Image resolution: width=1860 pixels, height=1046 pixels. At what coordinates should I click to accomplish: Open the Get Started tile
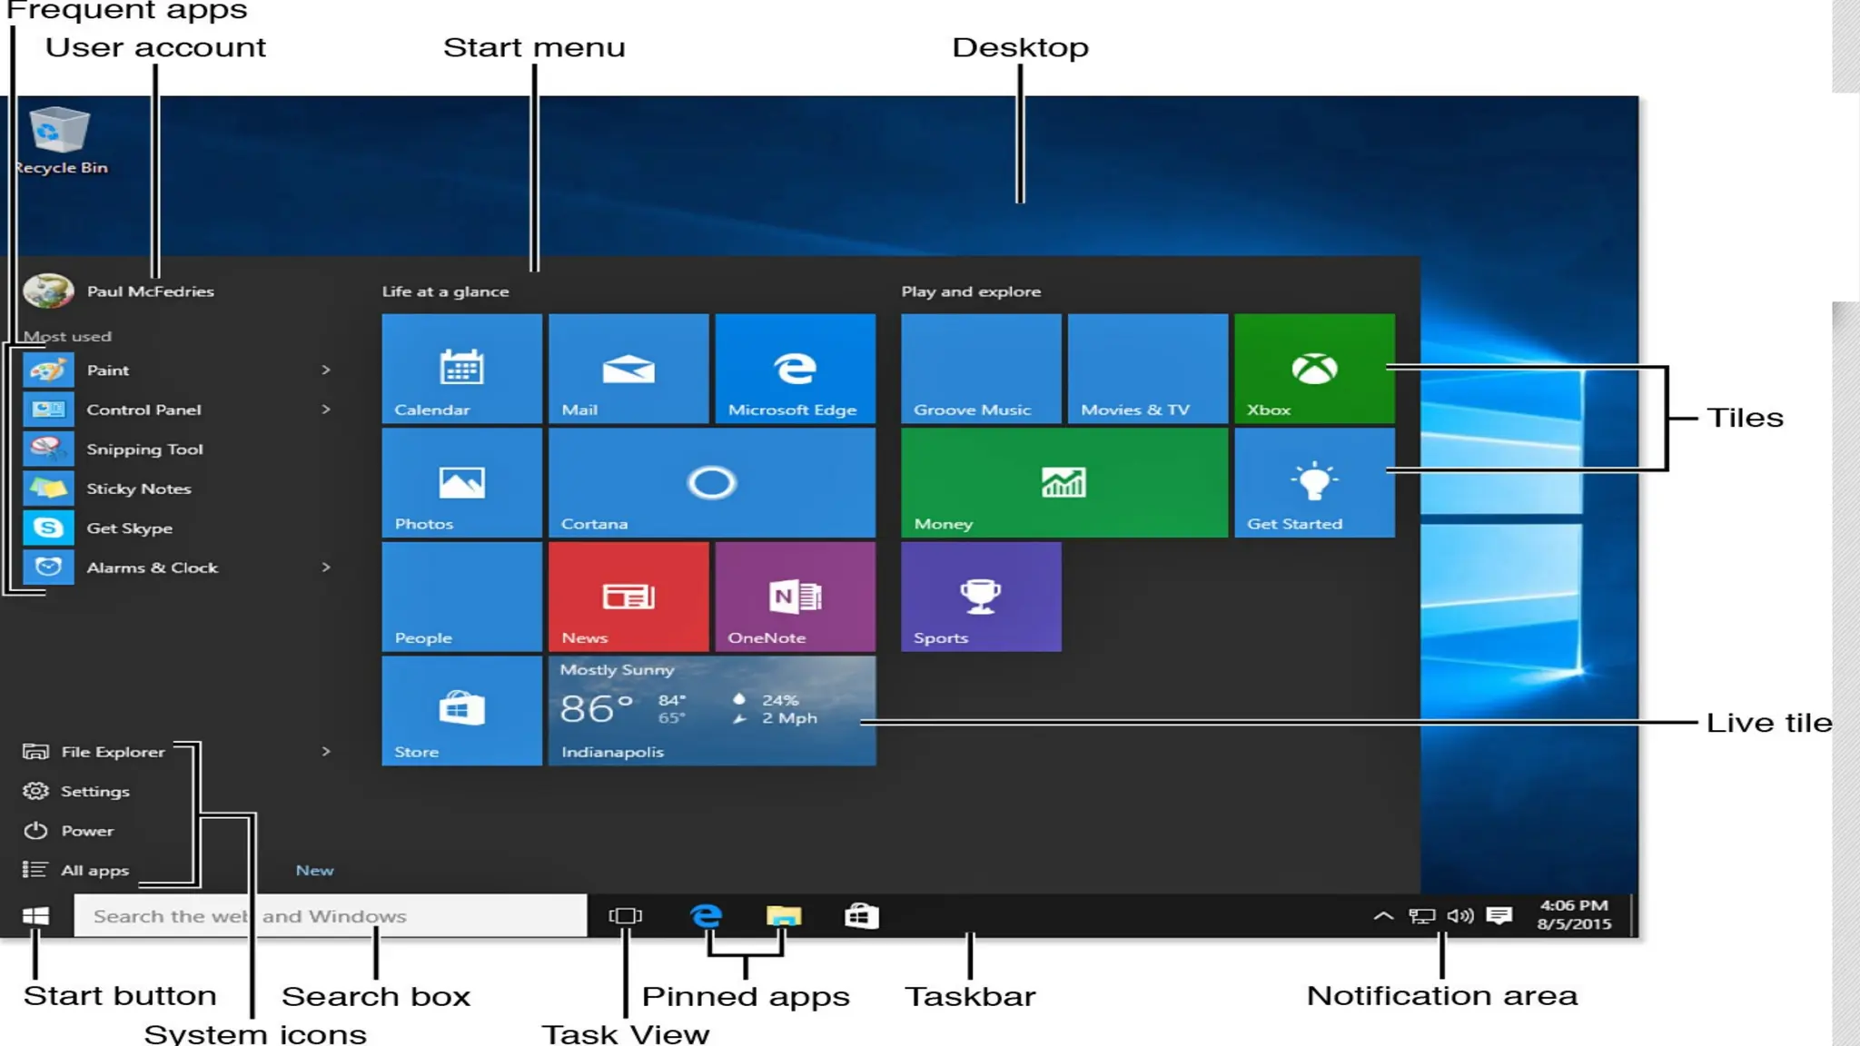tap(1314, 483)
